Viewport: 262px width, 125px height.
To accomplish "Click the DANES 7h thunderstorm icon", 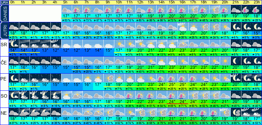I will pyautogui.click(x=88, y=10).
